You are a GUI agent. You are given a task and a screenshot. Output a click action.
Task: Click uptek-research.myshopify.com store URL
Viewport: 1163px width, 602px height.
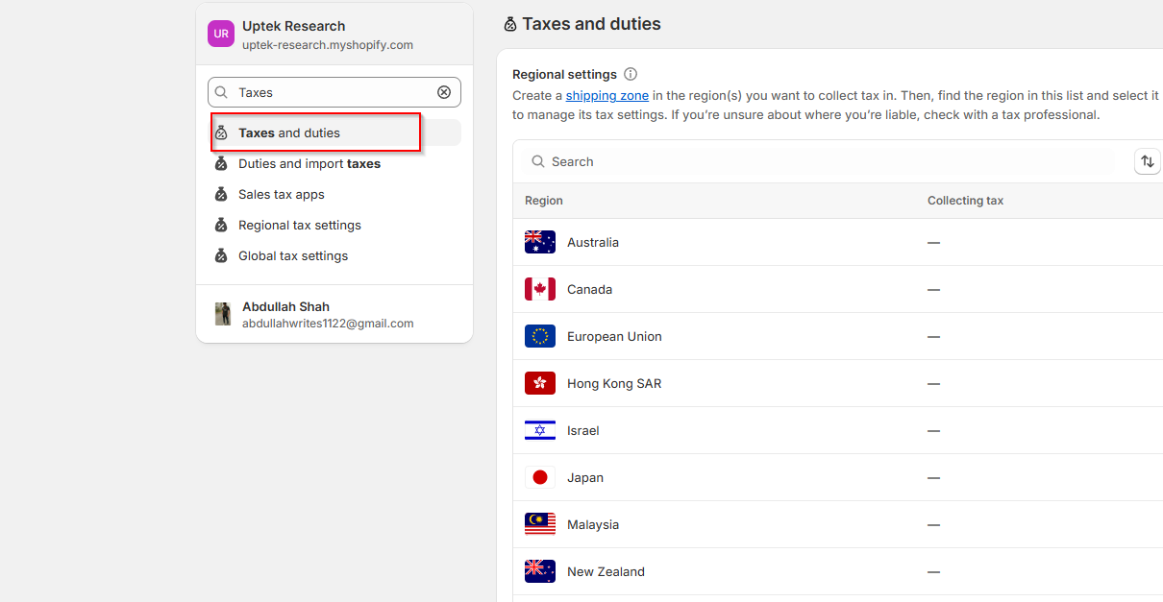coord(328,45)
